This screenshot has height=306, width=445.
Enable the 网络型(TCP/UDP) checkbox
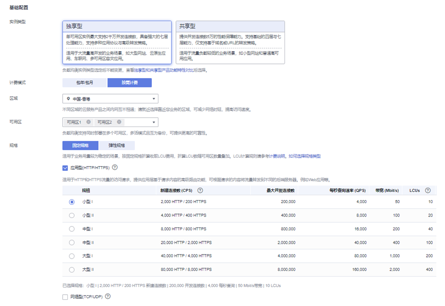[x=65, y=297]
